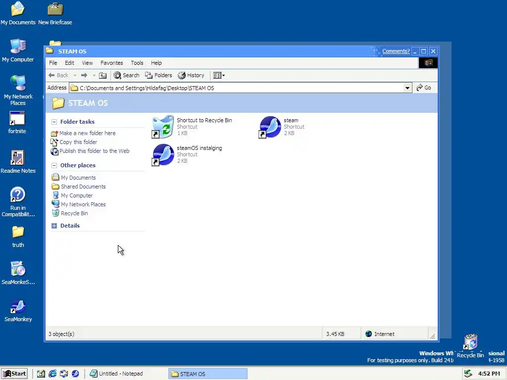Select the fortnite desktop shortcut
507x380 pixels.
[17, 123]
